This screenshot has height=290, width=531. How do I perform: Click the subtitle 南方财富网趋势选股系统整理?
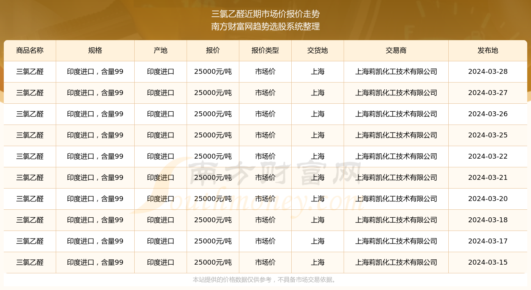(265, 27)
